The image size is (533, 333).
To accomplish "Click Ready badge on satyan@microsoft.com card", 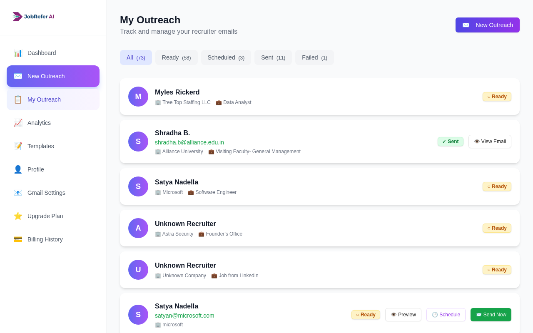I will 366,315.
